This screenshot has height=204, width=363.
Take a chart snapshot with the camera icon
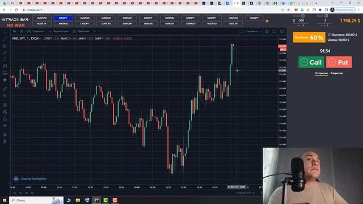[282, 31]
